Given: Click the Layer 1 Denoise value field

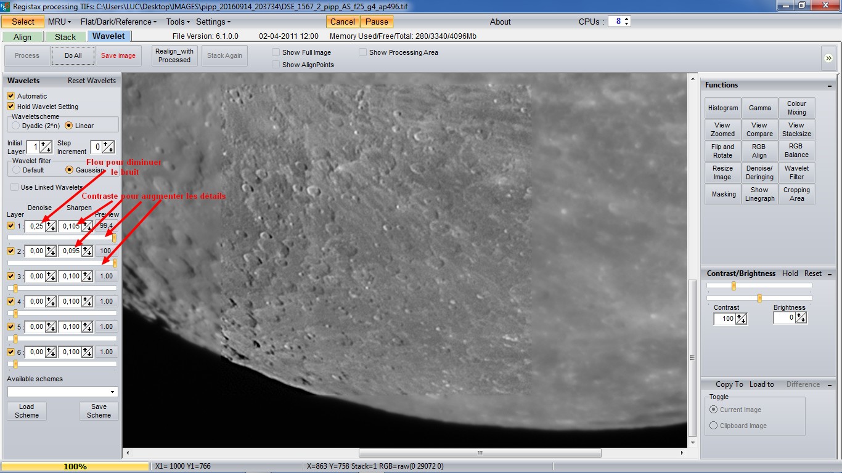Looking at the screenshot, I should (x=35, y=226).
